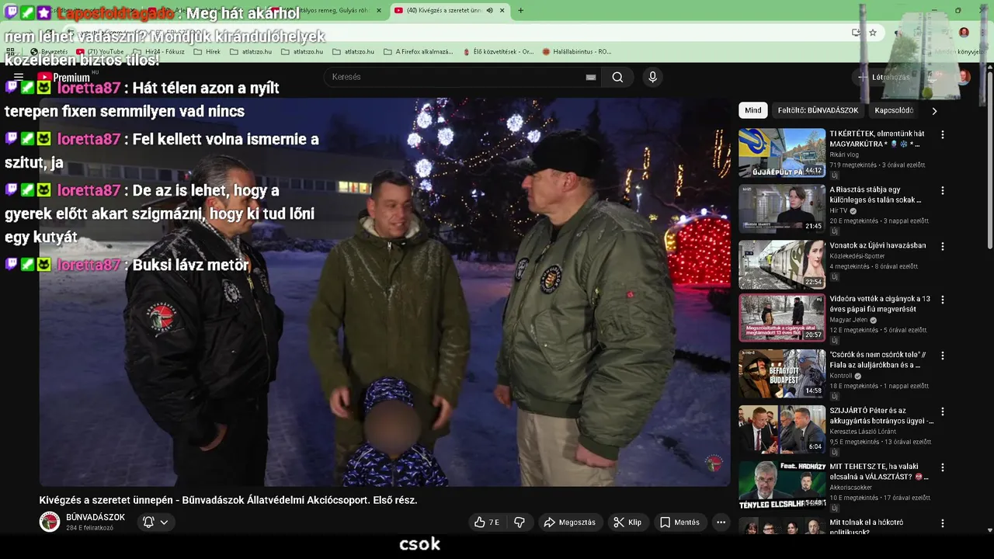Open menu for Videóra vették video
Screen dimensions: 994x559
tap(943, 300)
